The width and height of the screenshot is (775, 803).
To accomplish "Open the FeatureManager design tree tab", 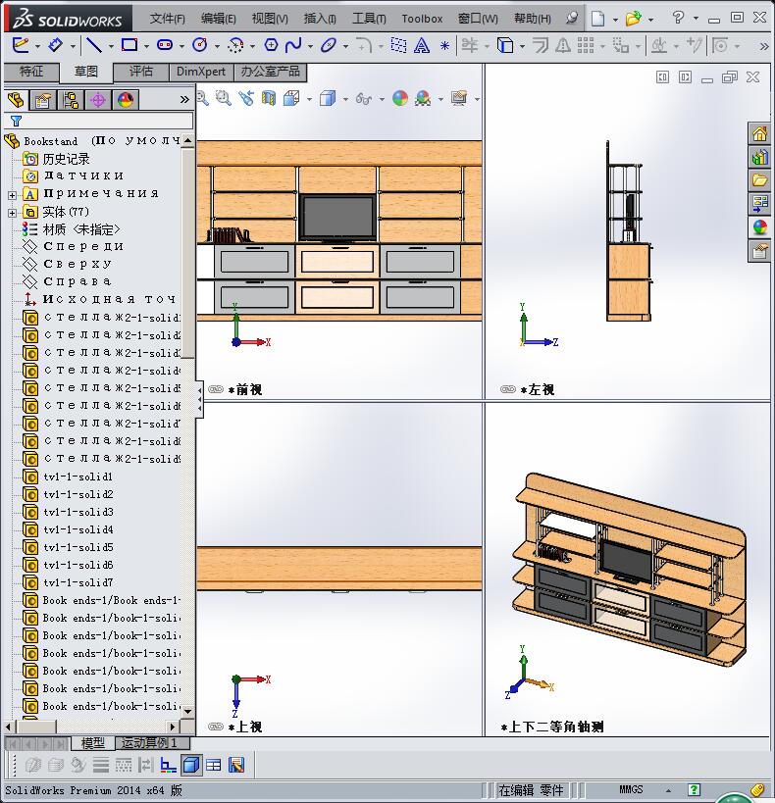I will (x=16, y=99).
